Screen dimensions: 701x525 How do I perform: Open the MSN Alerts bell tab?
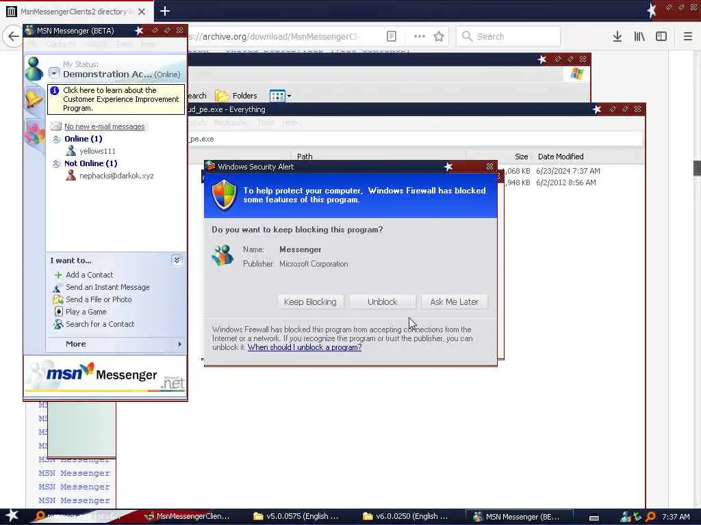(x=34, y=98)
